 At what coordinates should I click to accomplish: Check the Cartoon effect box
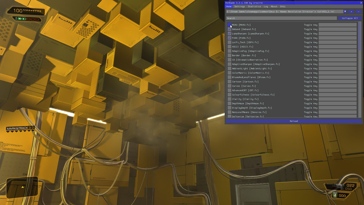pyautogui.click(x=229, y=82)
